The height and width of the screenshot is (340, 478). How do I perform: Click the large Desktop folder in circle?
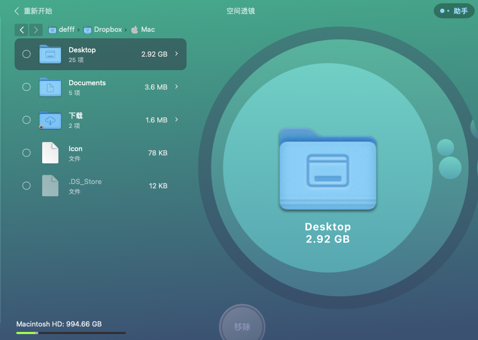click(328, 169)
